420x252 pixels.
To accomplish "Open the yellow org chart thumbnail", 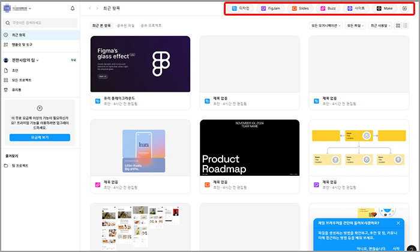I will [x=359, y=148].
